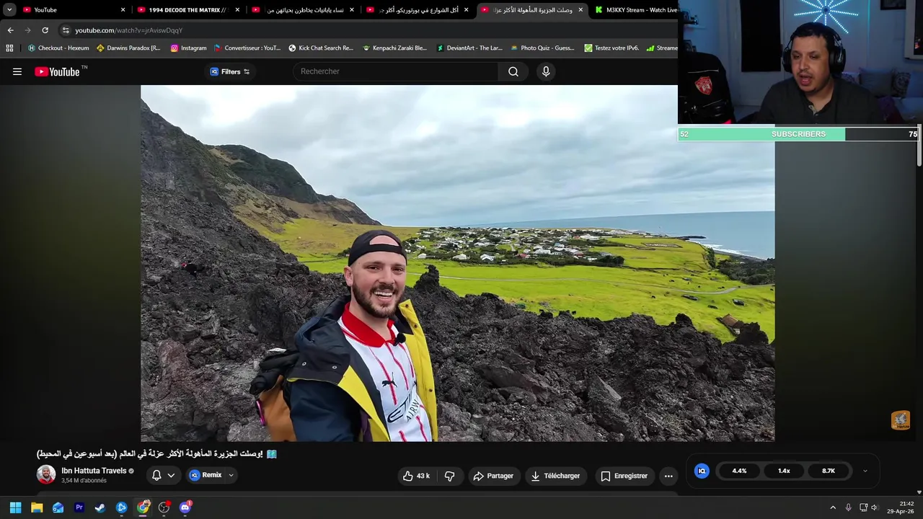Viewport: 923px width, 519px height.
Task: Switch to the YouTube first tab
Action: click(72, 10)
